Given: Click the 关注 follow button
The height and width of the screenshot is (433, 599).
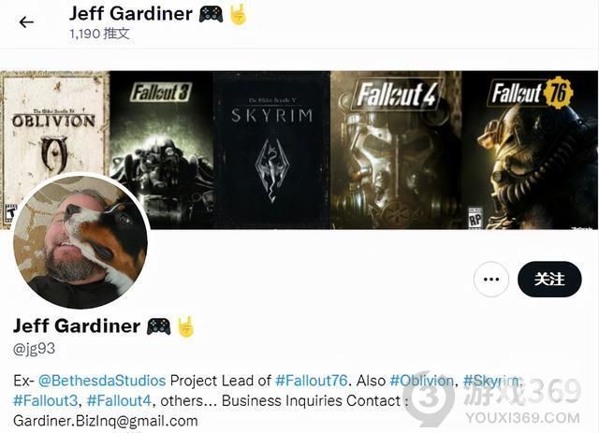Looking at the screenshot, I should click(549, 279).
